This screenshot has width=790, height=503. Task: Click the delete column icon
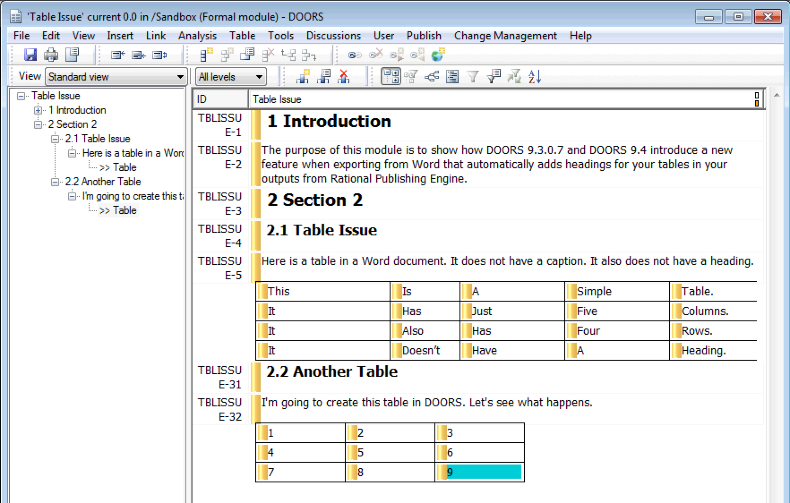pos(344,77)
